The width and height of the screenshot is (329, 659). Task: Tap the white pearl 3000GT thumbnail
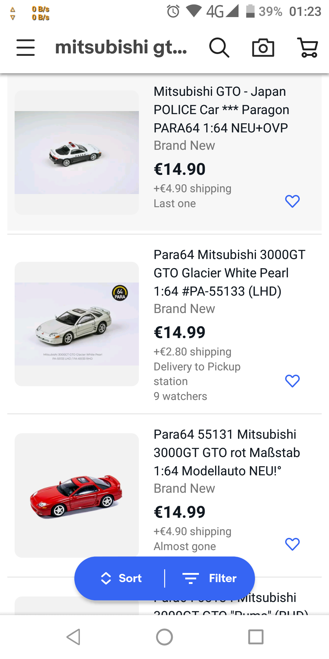(77, 324)
